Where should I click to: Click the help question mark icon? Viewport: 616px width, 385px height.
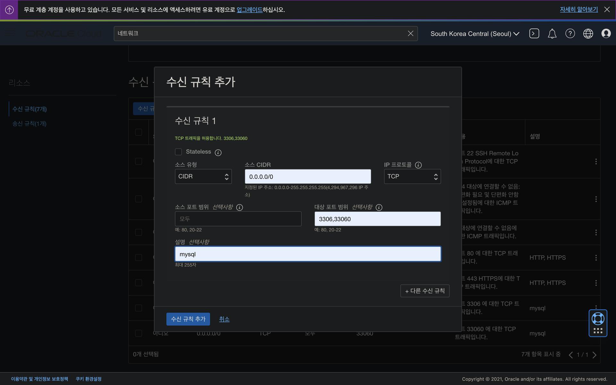pyautogui.click(x=570, y=33)
